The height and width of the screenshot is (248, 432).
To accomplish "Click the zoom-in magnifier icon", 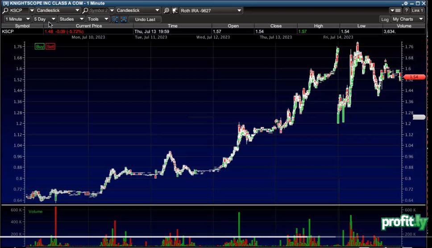I will click(x=166, y=10).
